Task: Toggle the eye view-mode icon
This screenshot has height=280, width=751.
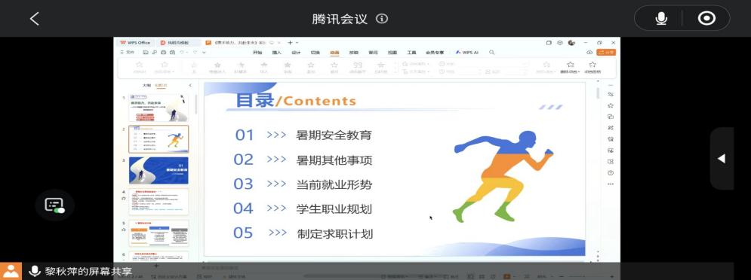Action: [x=706, y=19]
